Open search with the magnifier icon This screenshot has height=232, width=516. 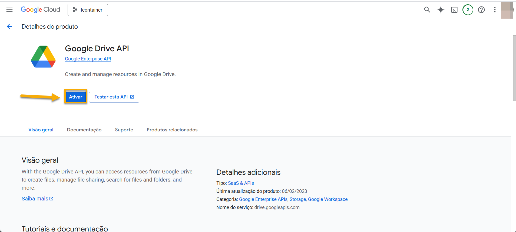point(427,10)
